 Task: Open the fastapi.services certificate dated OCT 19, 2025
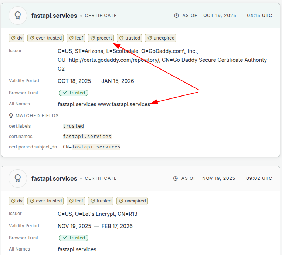[x=54, y=16]
